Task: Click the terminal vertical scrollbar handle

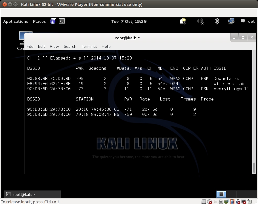Action: [254, 167]
